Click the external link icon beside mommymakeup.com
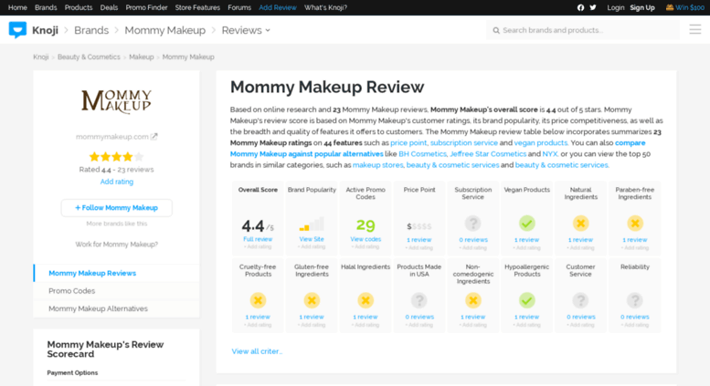The image size is (710, 386). click(x=154, y=137)
